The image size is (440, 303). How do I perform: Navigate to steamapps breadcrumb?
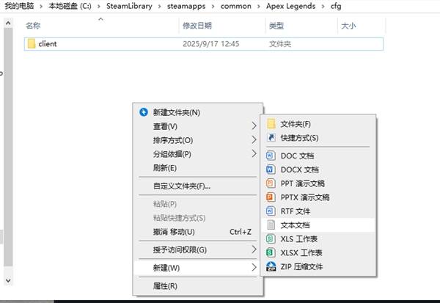click(x=186, y=6)
